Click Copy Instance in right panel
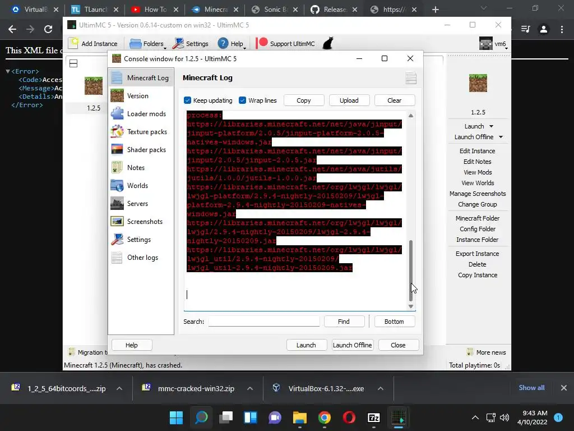Viewport: 574px width, 431px height. (478, 275)
